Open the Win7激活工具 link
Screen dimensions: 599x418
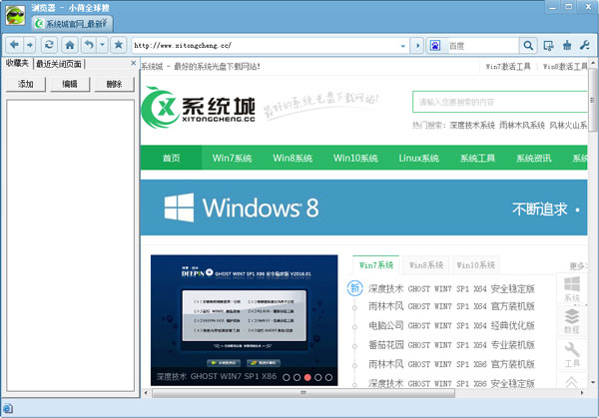point(508,67)
